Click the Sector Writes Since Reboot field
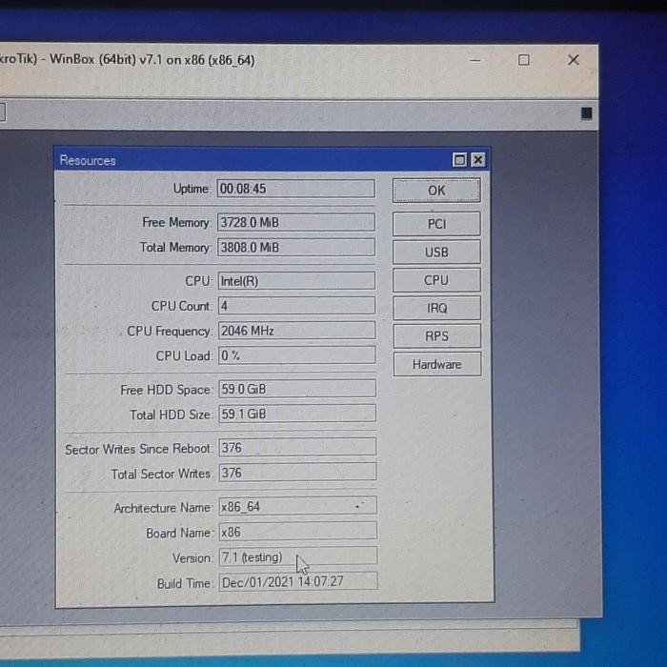This screenshot has height=667, width=667. 297,447
